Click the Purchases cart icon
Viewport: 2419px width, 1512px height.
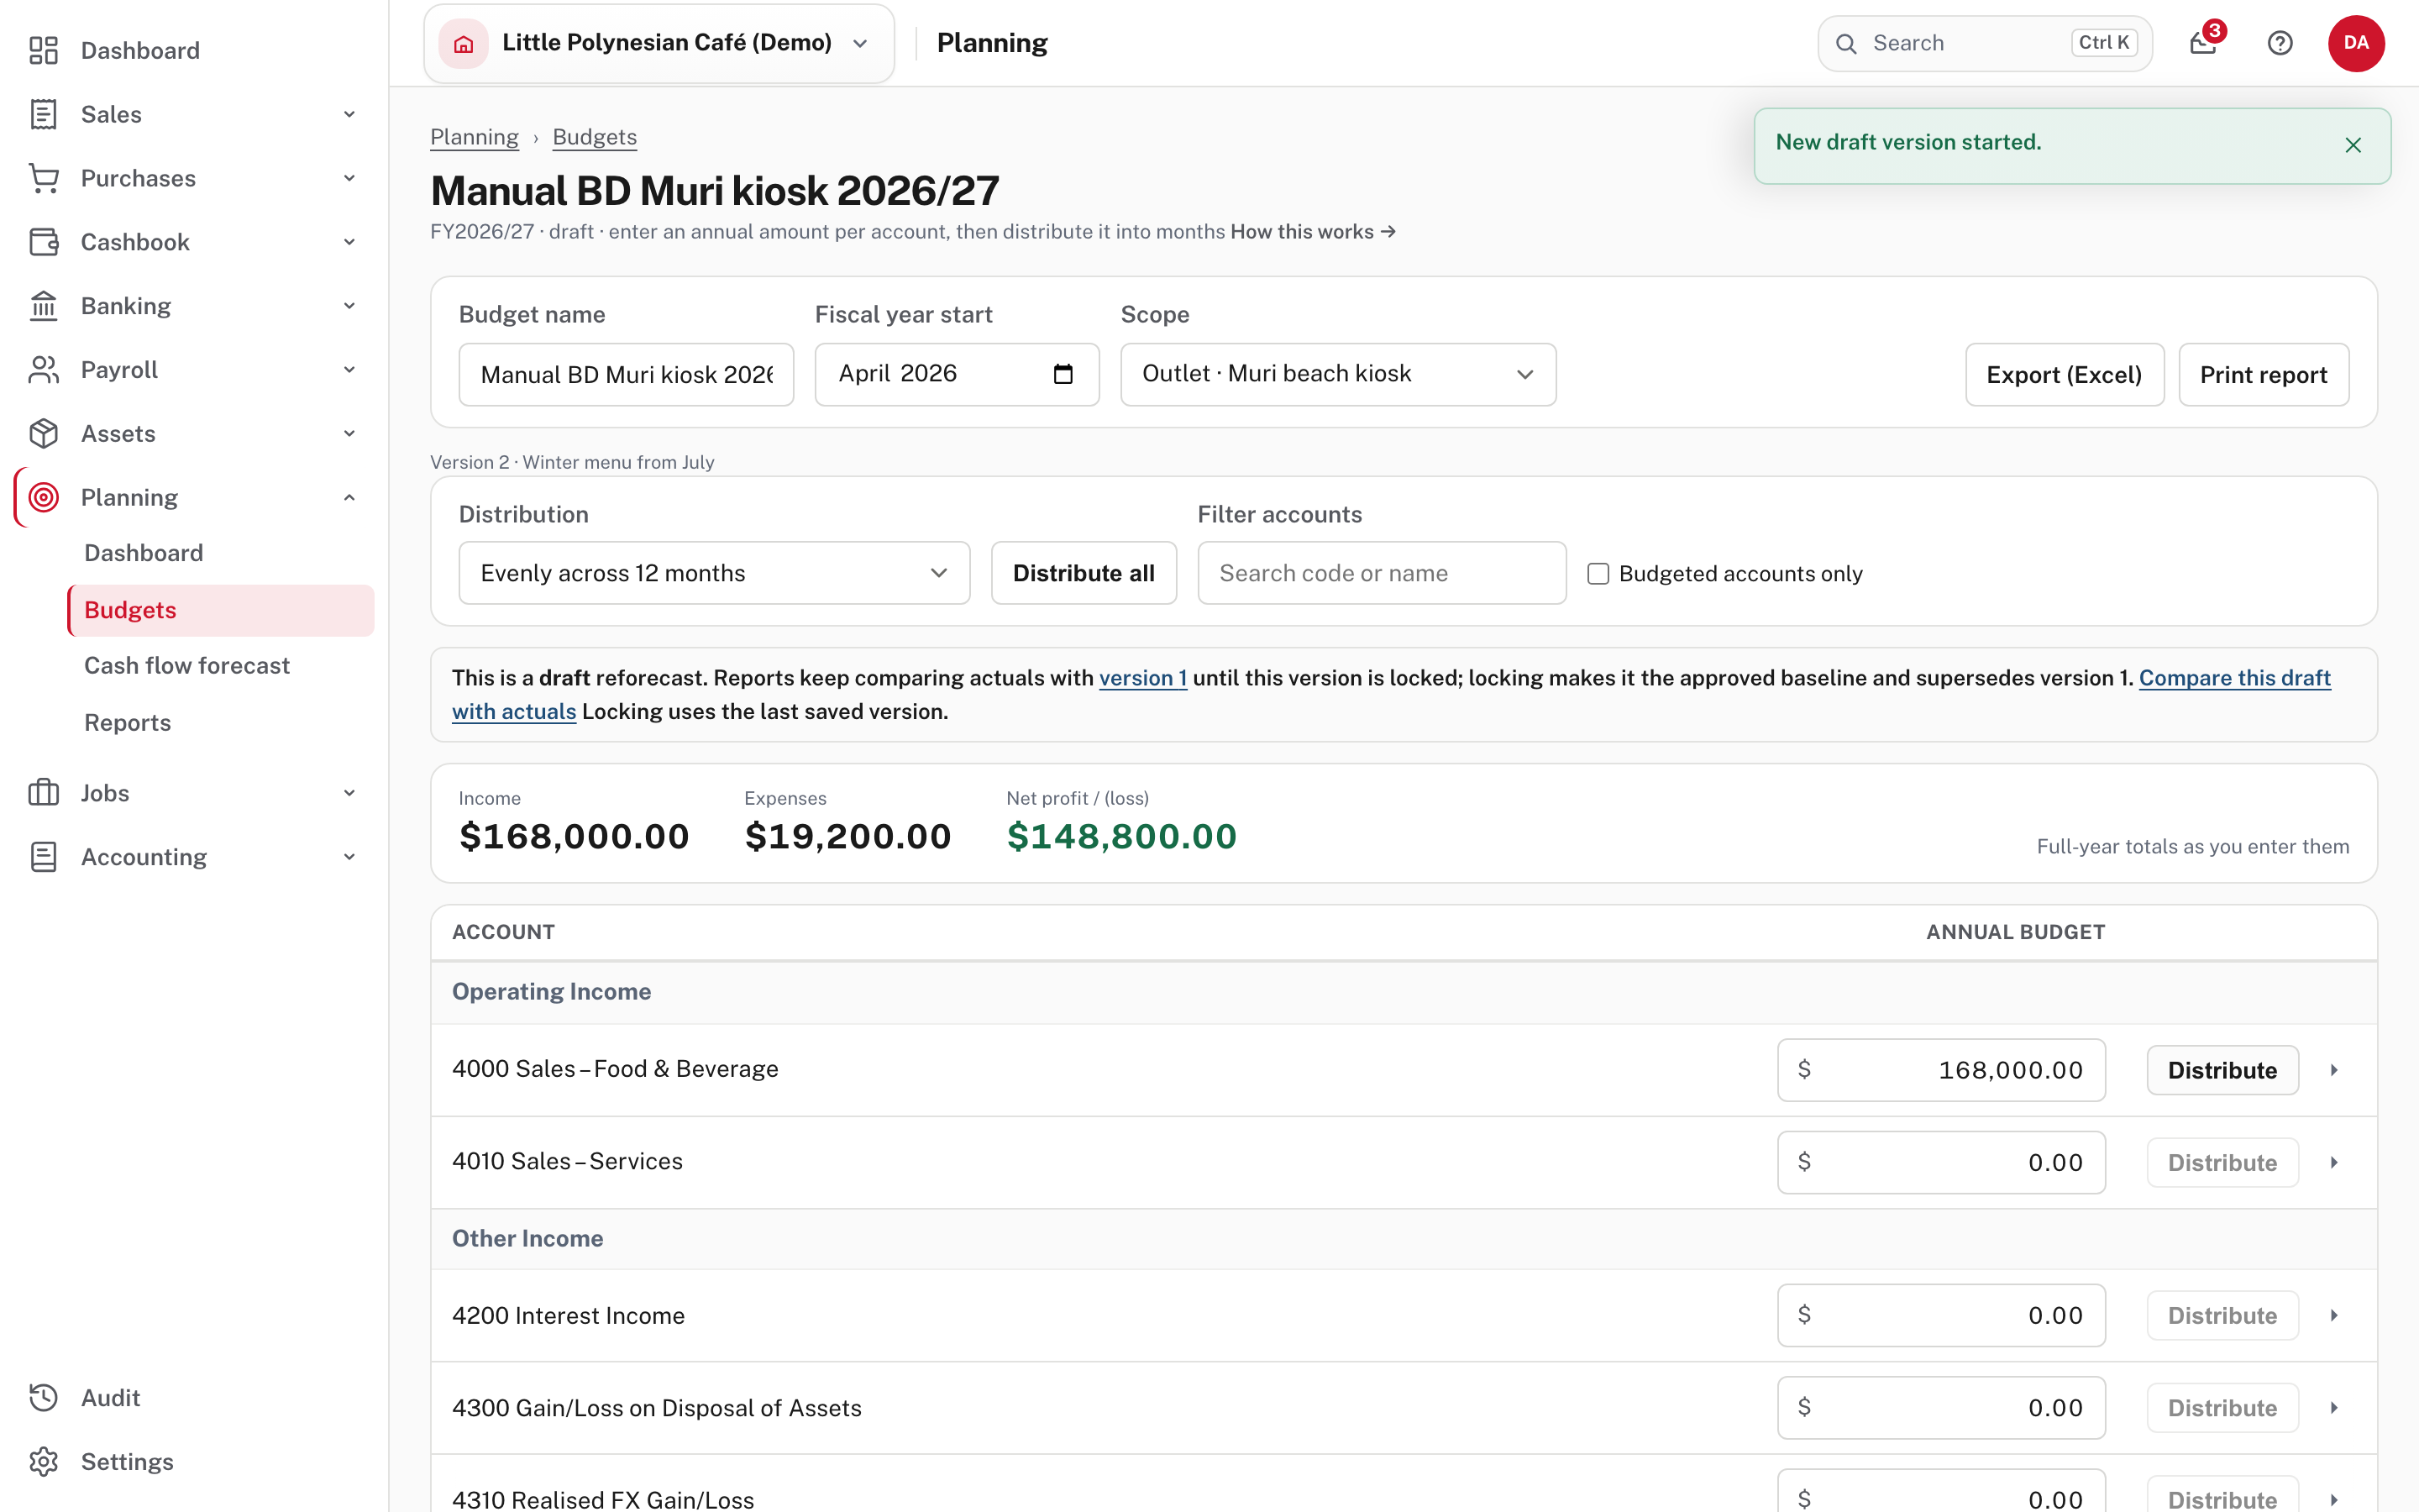point(43,178)
